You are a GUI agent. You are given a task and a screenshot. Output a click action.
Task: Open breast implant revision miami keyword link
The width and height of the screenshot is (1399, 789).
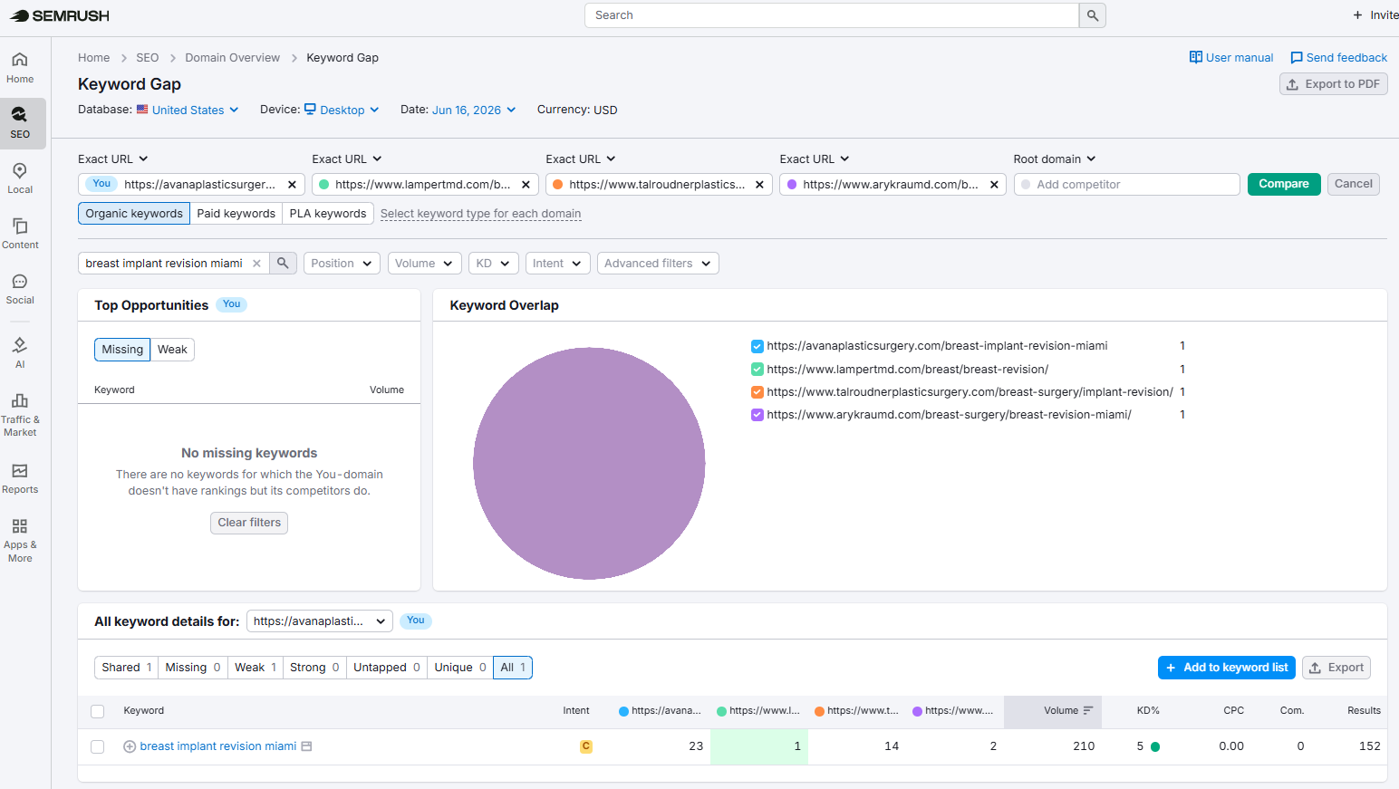(218, 746)
